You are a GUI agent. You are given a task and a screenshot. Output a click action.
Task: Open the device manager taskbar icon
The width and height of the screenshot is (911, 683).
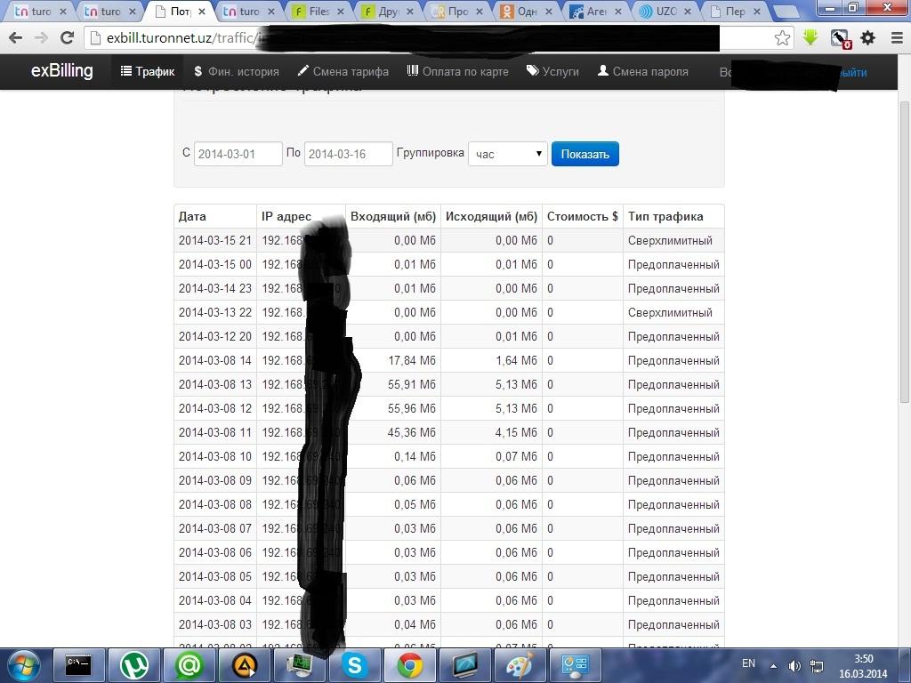point(299,665)
